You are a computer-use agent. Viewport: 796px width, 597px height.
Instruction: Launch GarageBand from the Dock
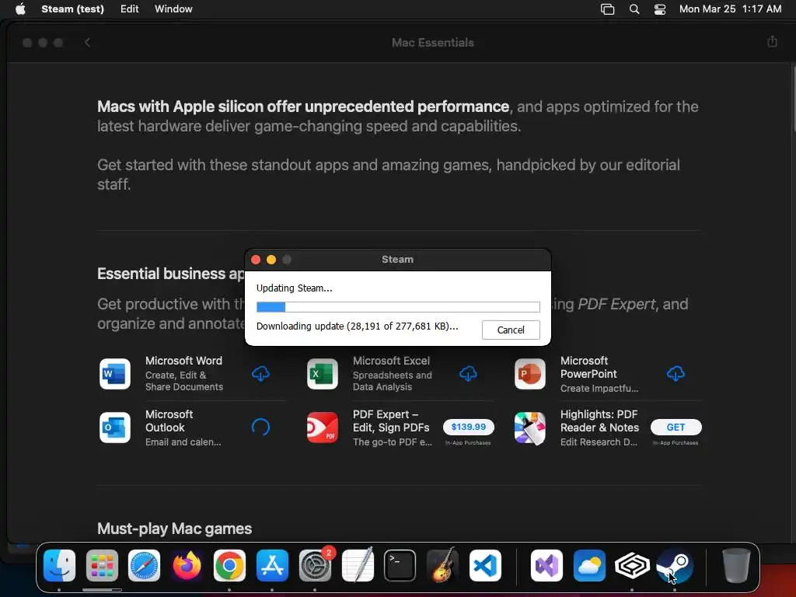click(x=442, y=565)
